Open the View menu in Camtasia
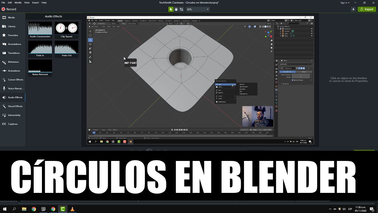This screenshot has height=213, width=378. (27, 3)
